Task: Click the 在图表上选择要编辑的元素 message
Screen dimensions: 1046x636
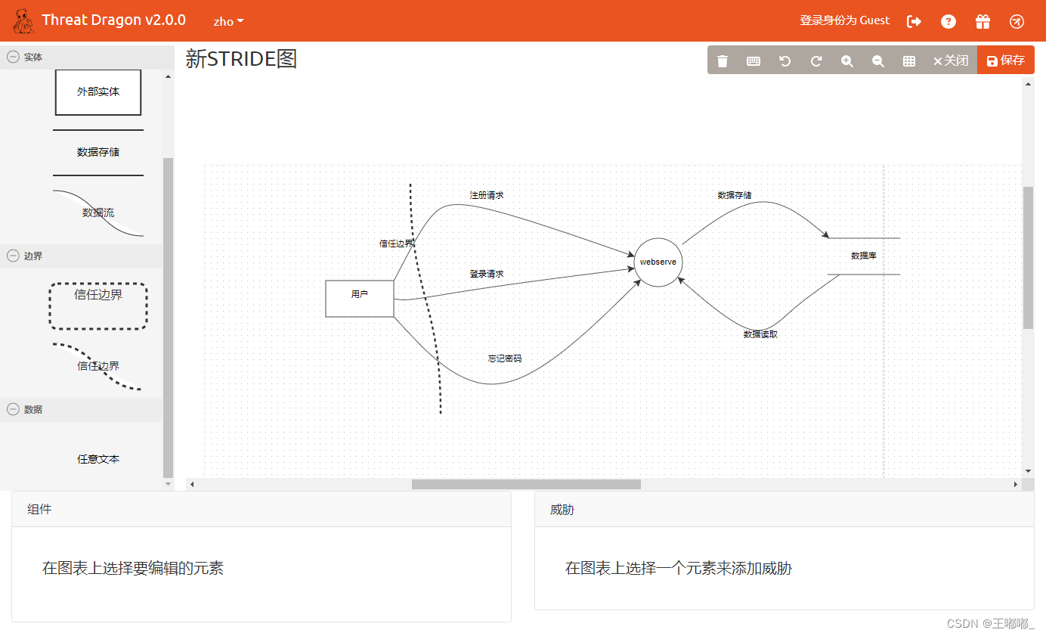Action: point(133,568)
